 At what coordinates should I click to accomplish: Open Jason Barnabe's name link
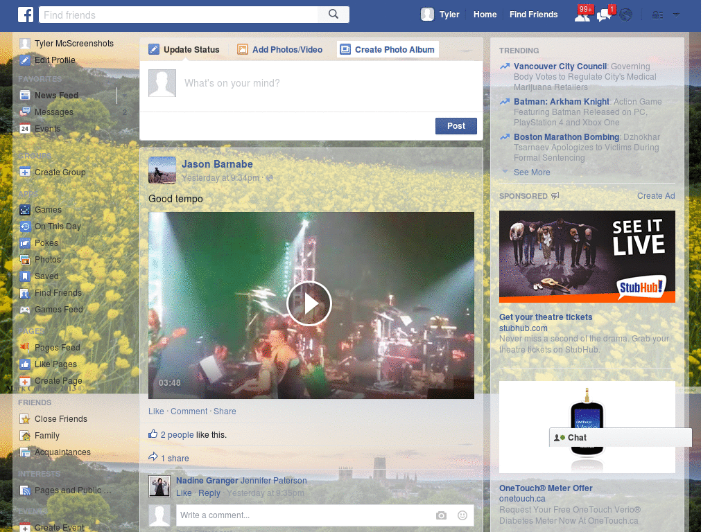click(217, 165)
